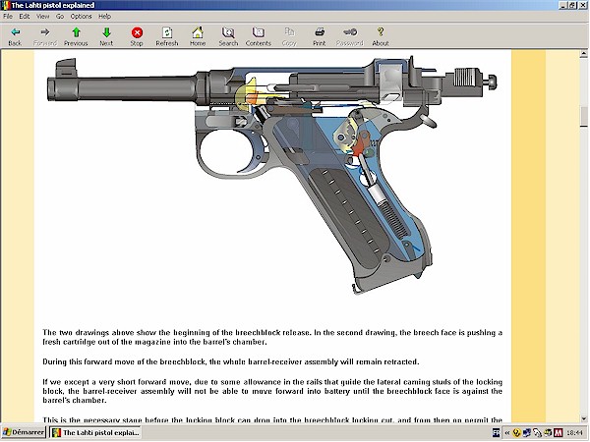Viewport: 590px width, 442px height.
Task: Click the paragraph starting 'If we except a very short'
Action: pyautogui.click(x=272, y=391)
